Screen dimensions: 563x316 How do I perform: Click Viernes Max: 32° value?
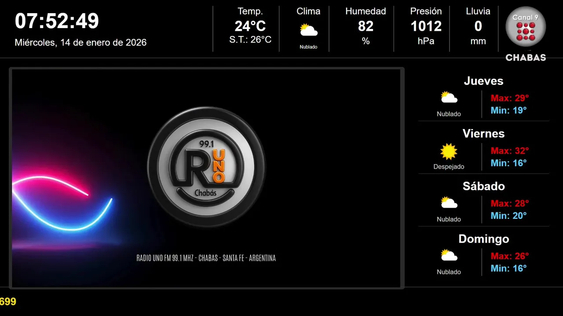pos(510,151)
